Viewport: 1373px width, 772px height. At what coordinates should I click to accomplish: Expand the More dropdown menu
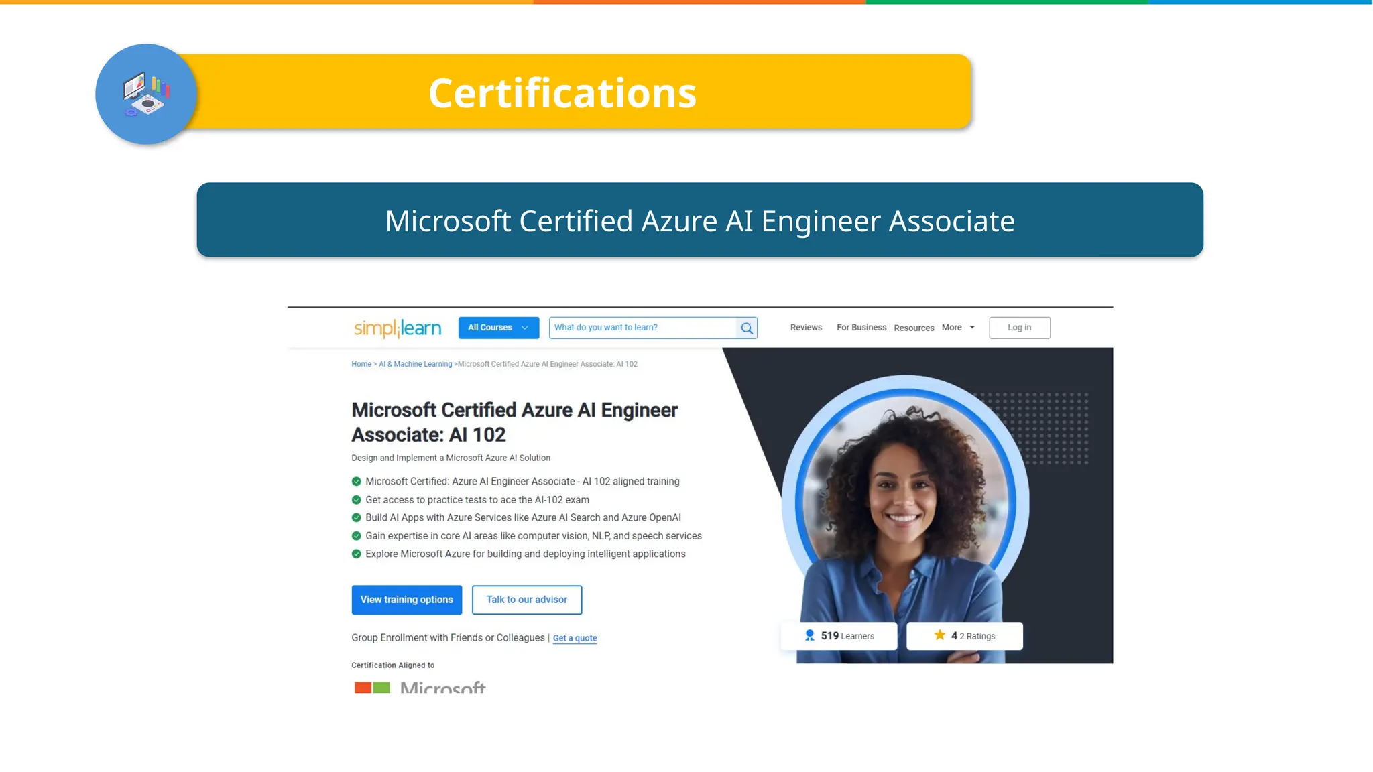tap(958, 328)
